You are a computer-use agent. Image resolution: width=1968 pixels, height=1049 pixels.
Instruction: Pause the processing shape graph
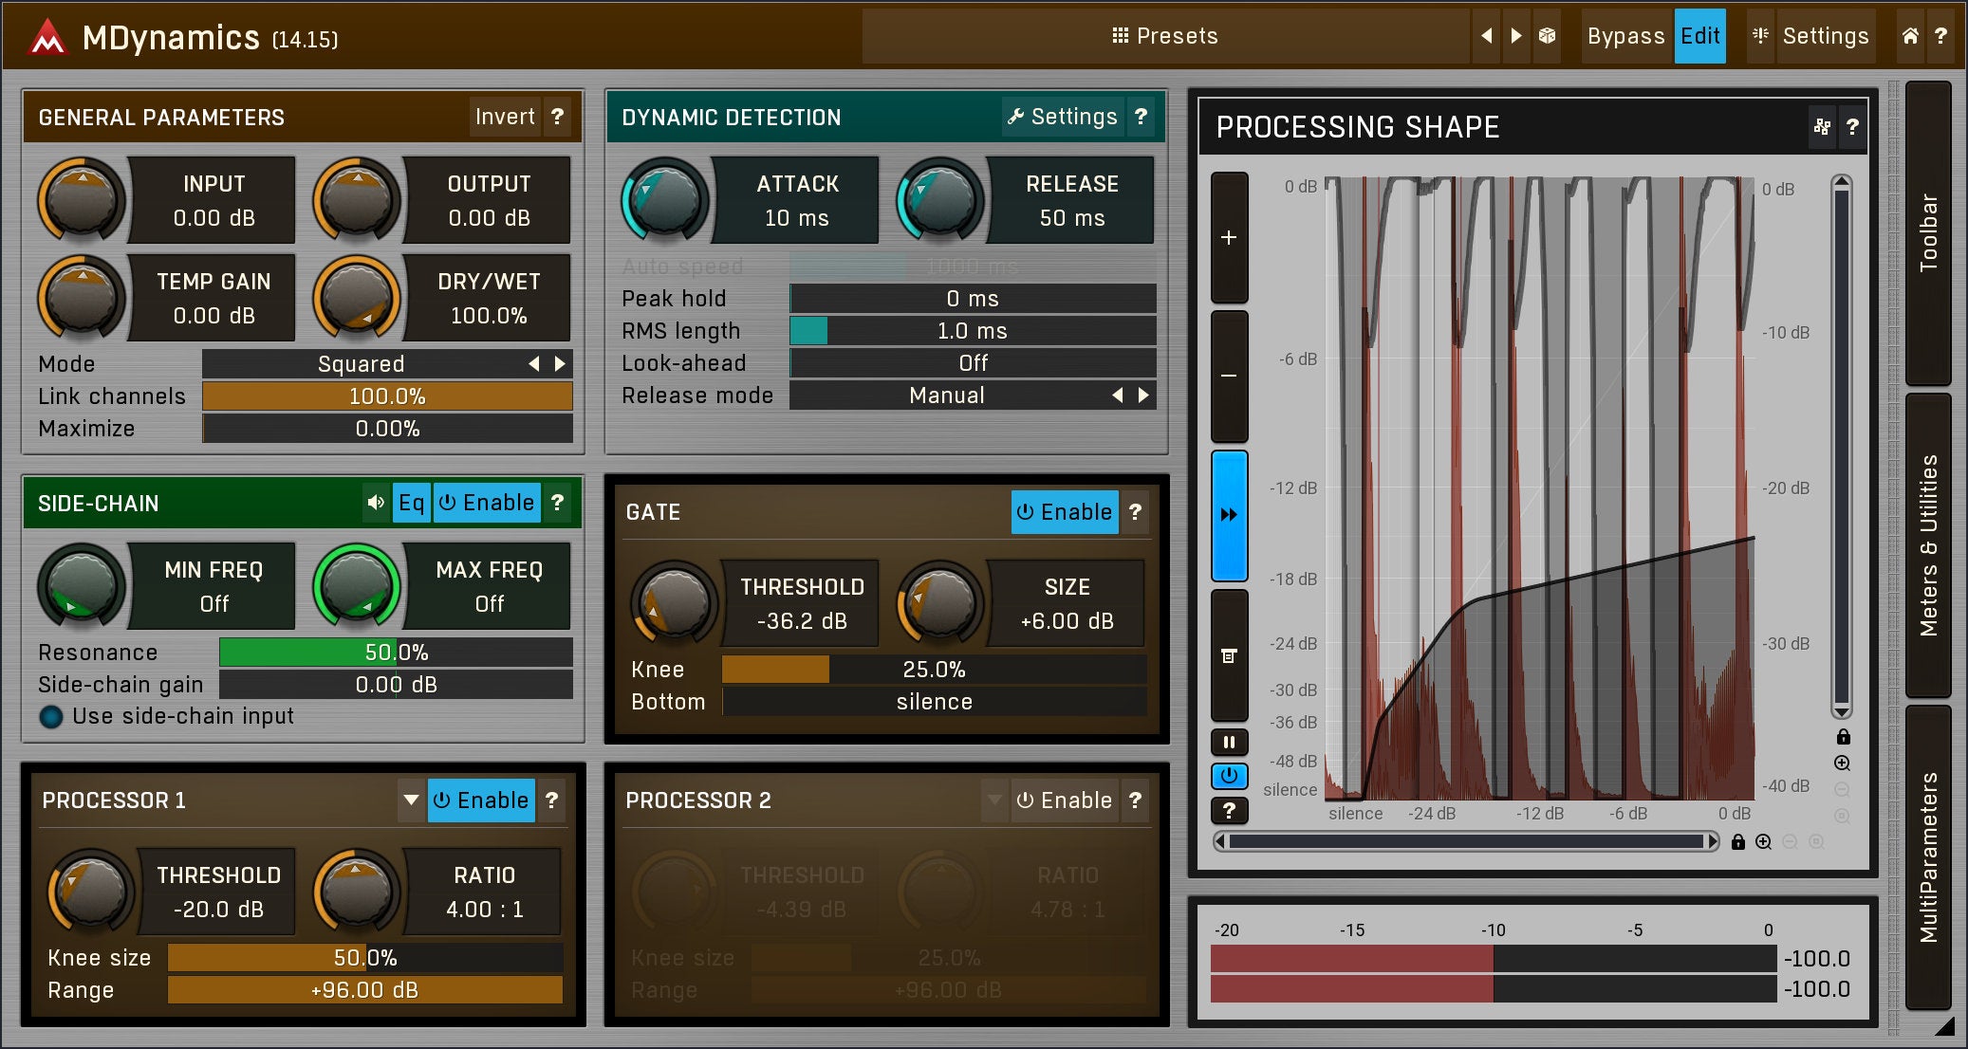coord(1229,743)
